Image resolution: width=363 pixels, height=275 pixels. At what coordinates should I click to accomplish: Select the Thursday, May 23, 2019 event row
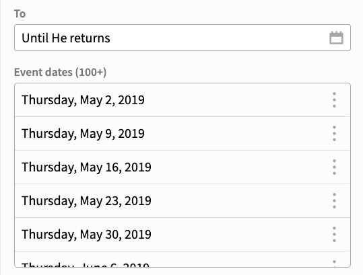click(183, 200)
